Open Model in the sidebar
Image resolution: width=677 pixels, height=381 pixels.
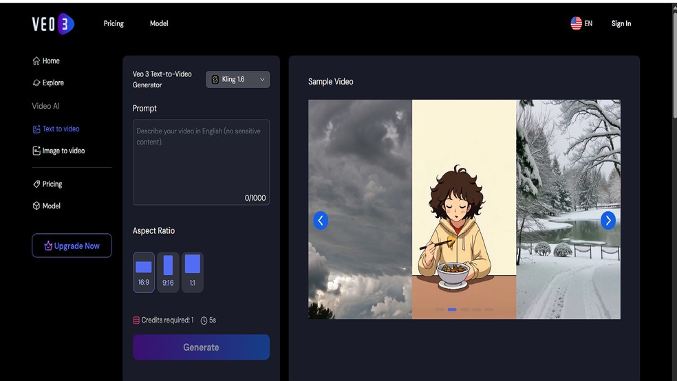(x=47, y=206)
